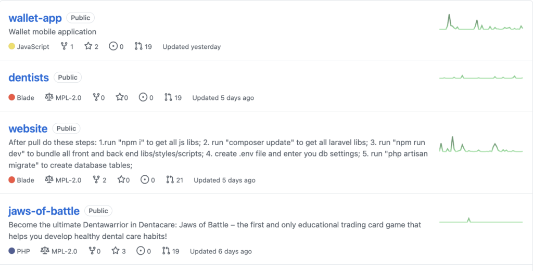Click the star icon for jaws-of-battle
The image size is (533, 271).
116,251
